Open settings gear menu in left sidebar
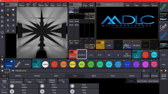 click(2, 11)
